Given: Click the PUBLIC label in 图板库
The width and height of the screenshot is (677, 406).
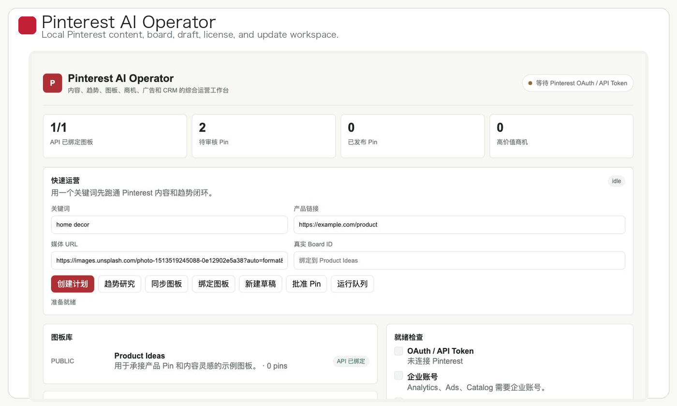Looking at the screenshot, I should tap(63, 361).
